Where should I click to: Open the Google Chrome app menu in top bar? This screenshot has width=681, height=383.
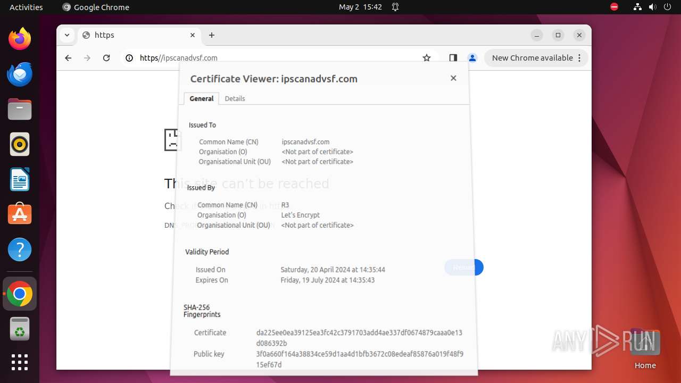coord(96,7)
